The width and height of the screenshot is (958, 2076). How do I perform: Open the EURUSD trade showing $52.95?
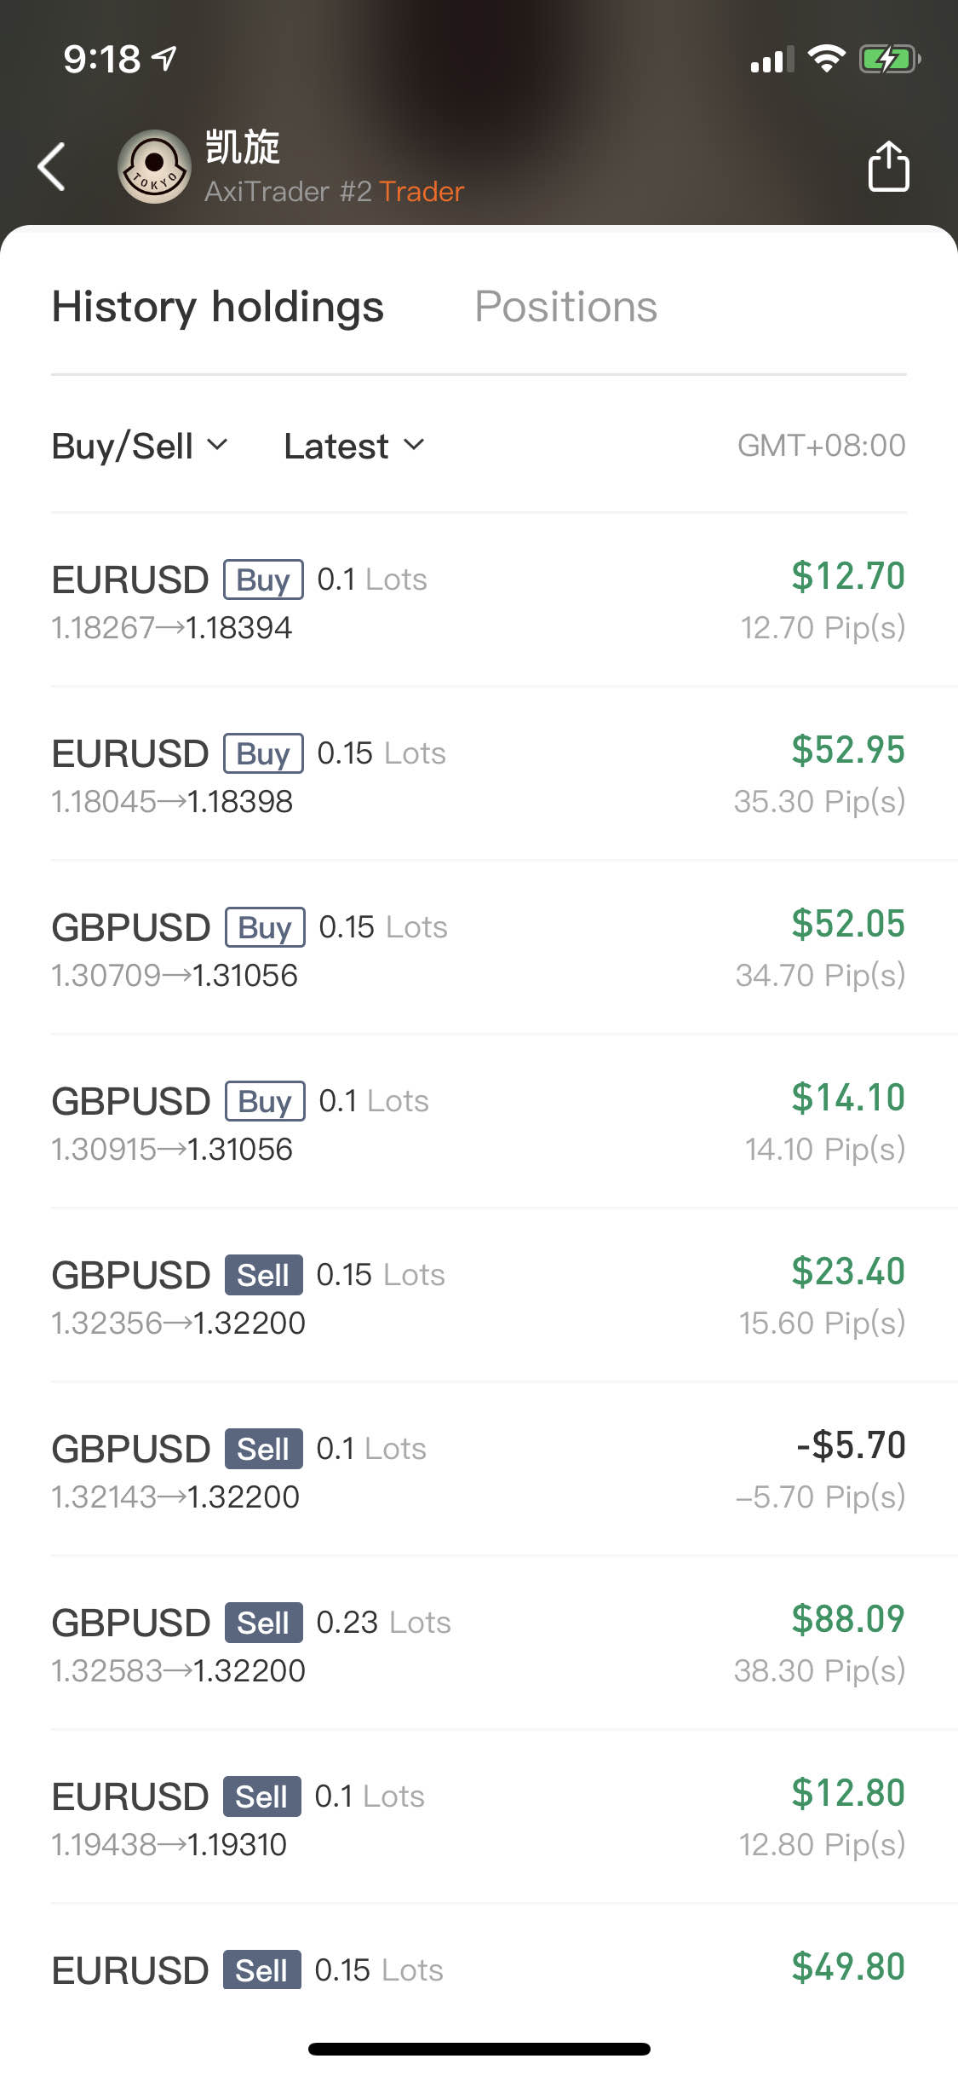pos(479,775)
